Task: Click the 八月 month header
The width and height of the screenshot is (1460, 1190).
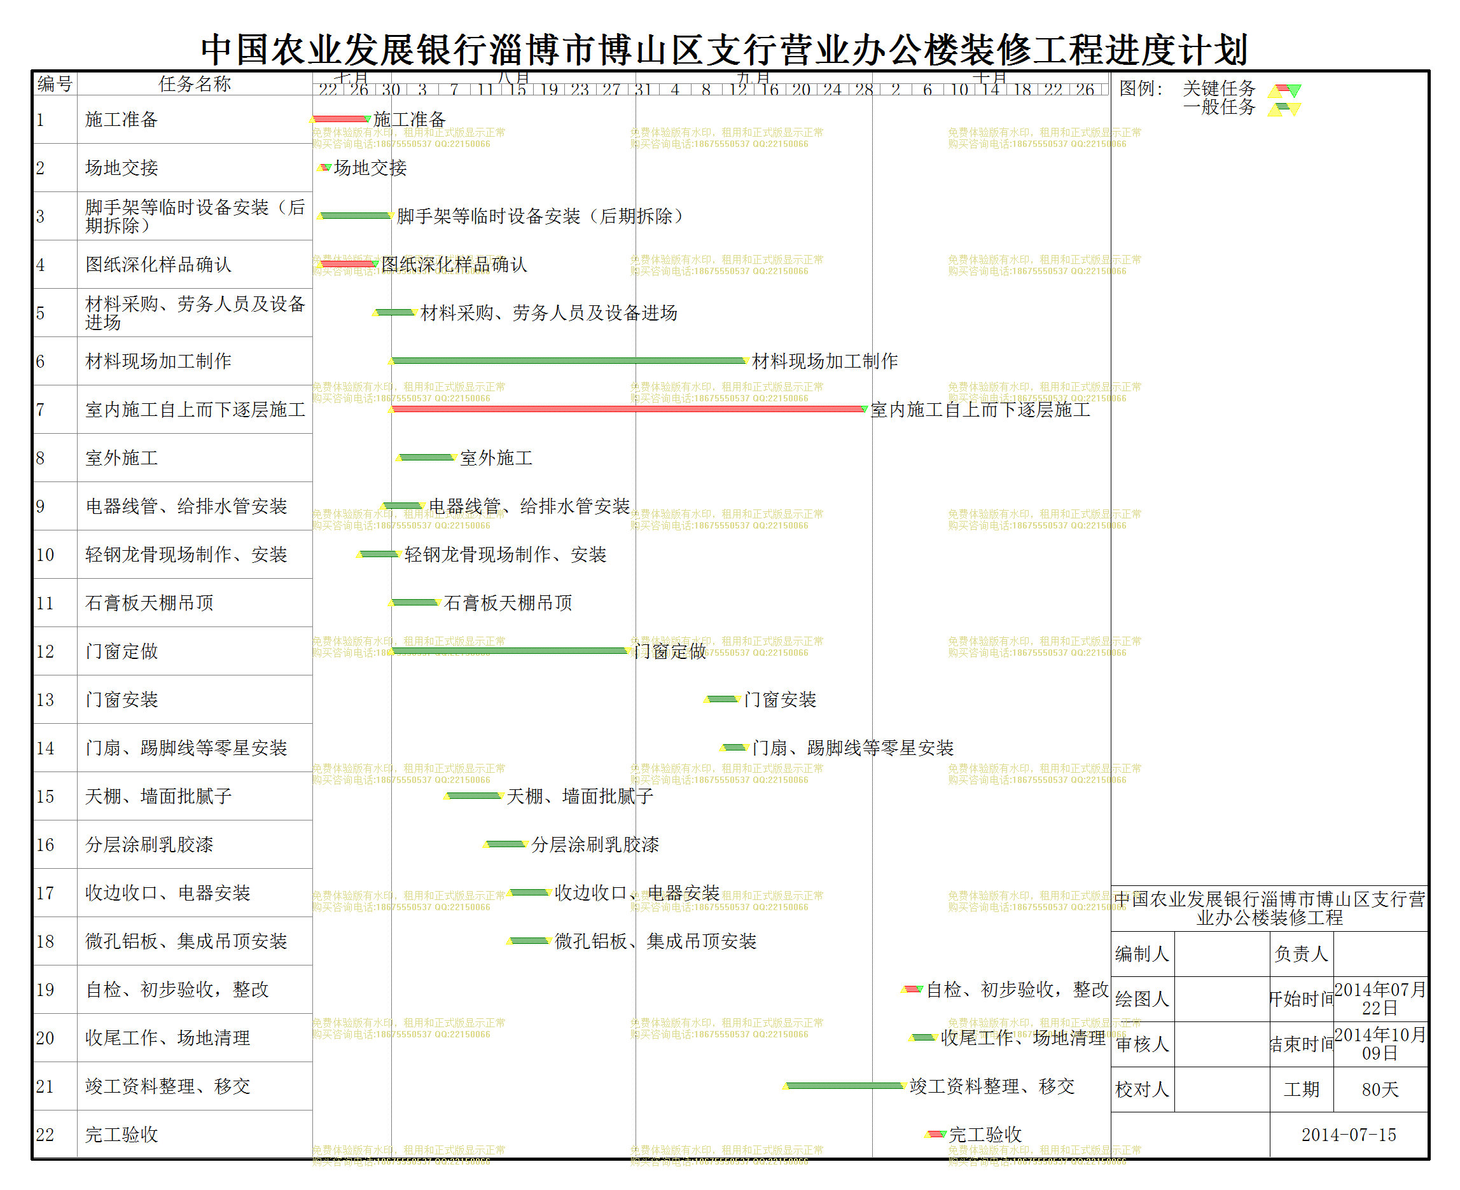Action: click(x=513, y=77)
